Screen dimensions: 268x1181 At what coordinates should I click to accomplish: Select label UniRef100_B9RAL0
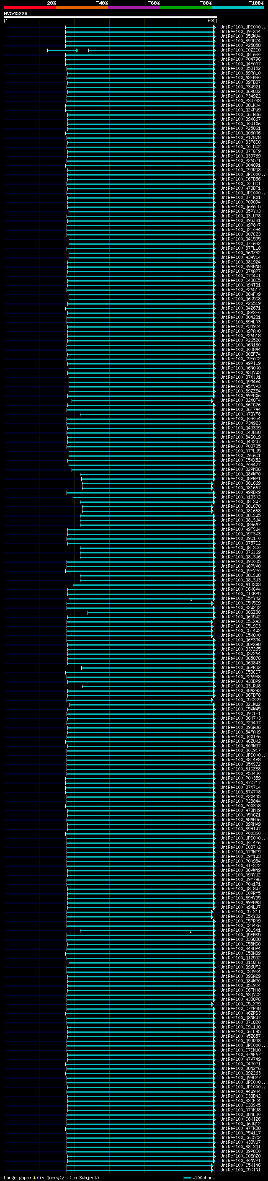click(x=240, y=73)
